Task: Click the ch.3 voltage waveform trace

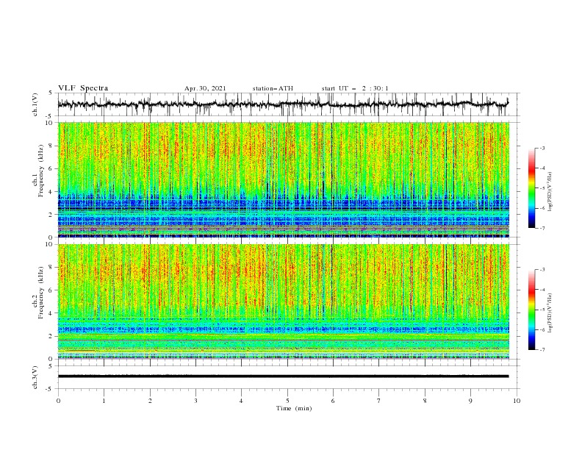Action: pos(283,376)
